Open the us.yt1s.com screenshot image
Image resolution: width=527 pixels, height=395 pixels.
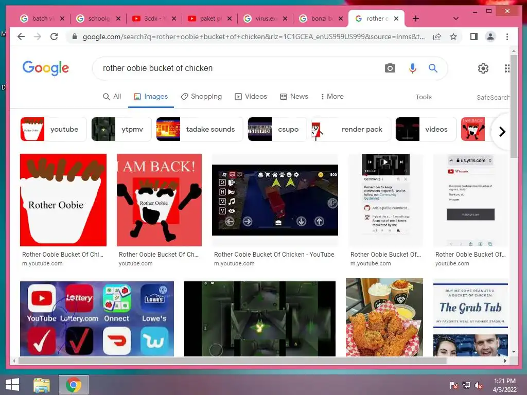click(470, 200)
